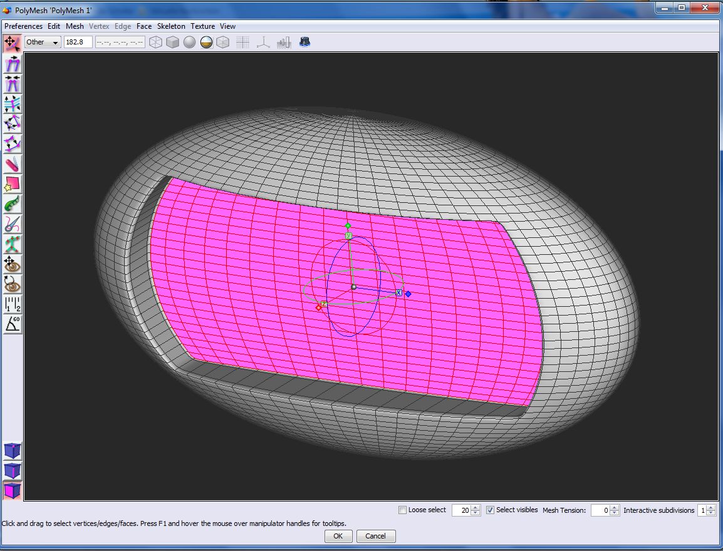Select the angle measure tool
Image resolution: width=723 pixels, height=551 pixels.
pos(13,324)
